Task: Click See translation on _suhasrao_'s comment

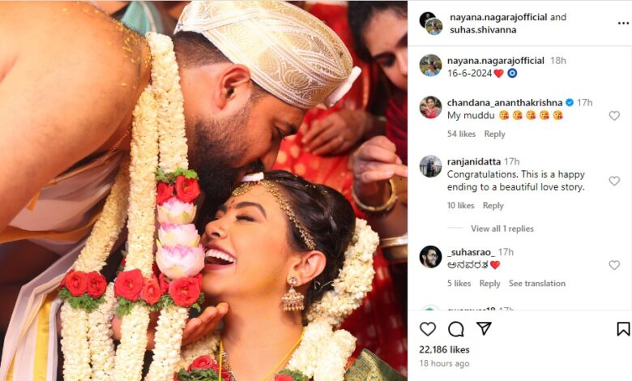Action: pos(537,284)
